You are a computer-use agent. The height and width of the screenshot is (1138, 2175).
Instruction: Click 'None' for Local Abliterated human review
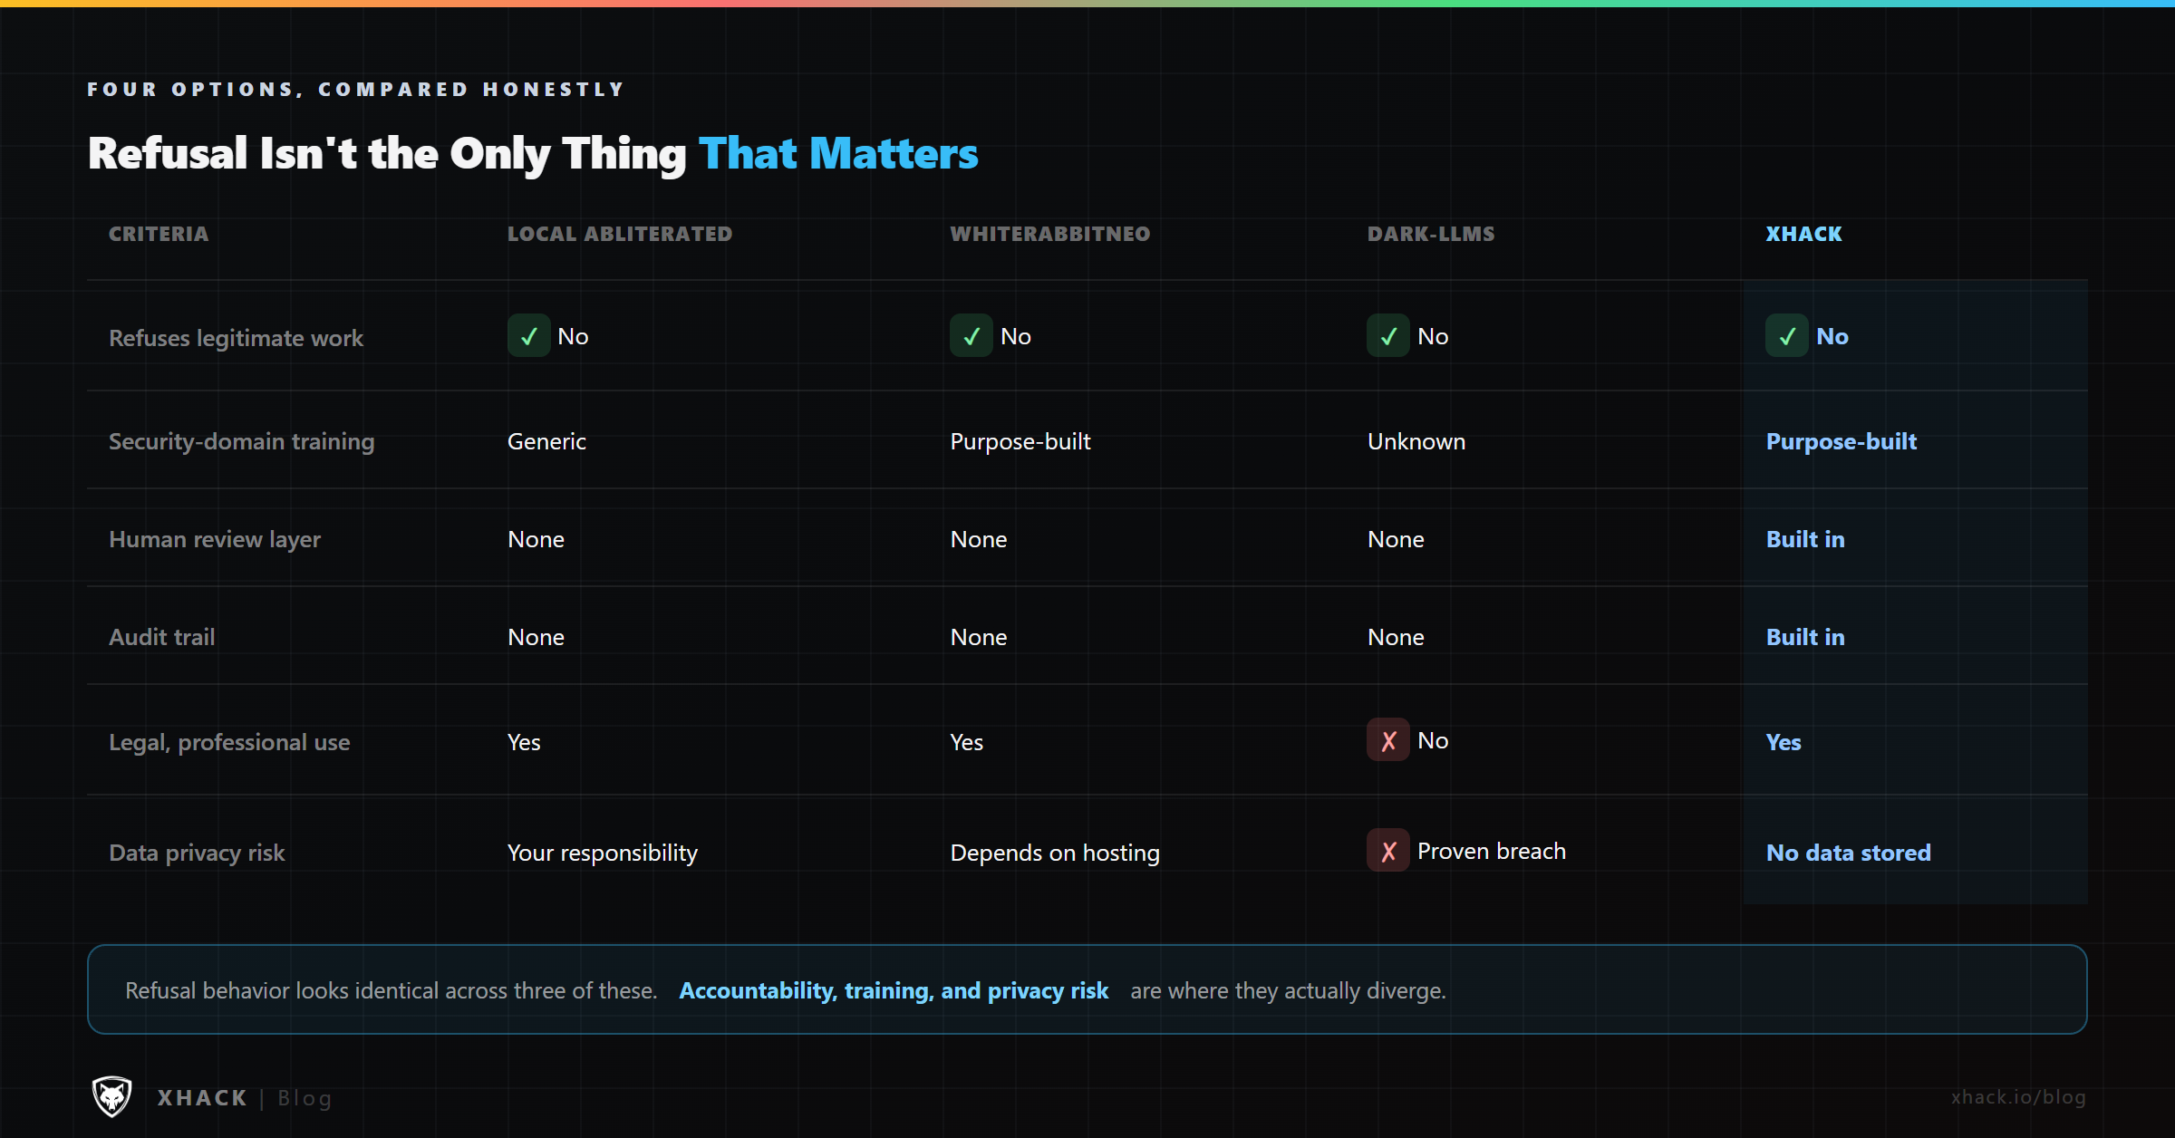click(x=536, y=539)
